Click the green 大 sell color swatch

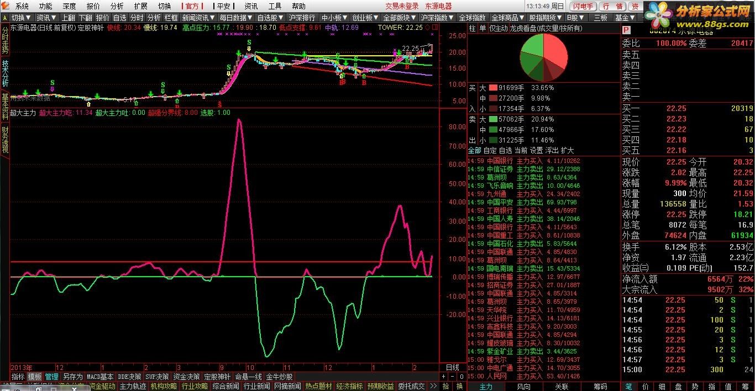494,119
